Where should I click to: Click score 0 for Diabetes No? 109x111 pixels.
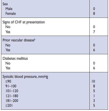coord(94,63)
